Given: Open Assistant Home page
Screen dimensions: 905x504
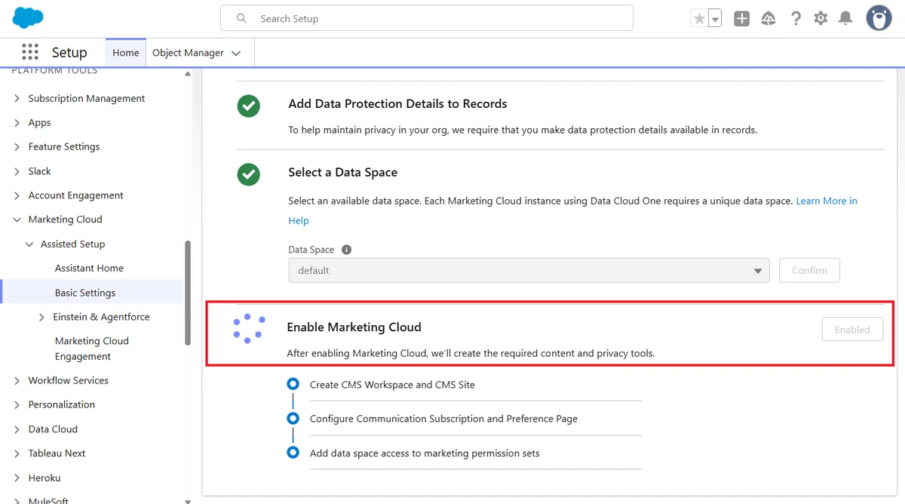Looking at the screenshot, I should 89,269.
